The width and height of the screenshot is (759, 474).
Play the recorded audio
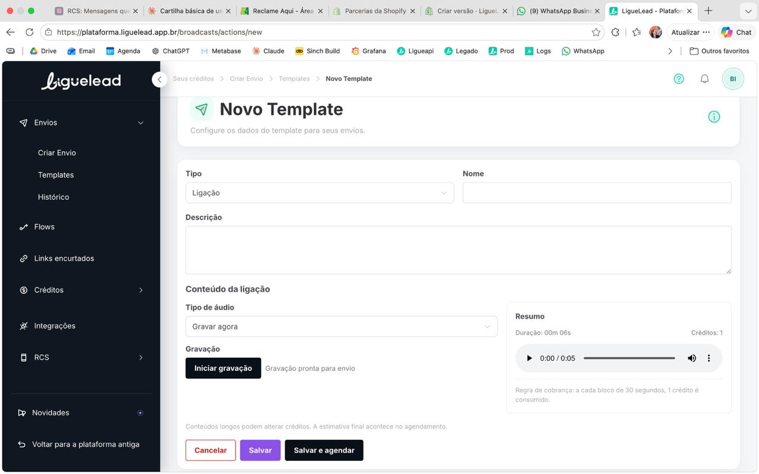tap(530, 358)
